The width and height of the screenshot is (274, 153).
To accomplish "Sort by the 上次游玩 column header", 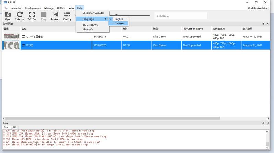I will pos(255,29).
